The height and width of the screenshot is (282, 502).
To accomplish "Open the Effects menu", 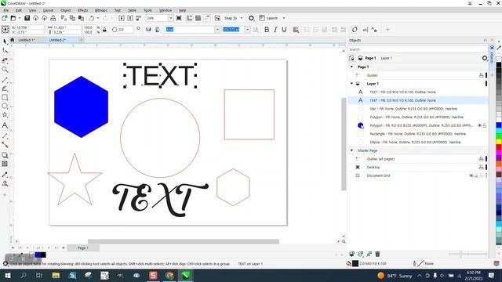I will tap(82, 10).
